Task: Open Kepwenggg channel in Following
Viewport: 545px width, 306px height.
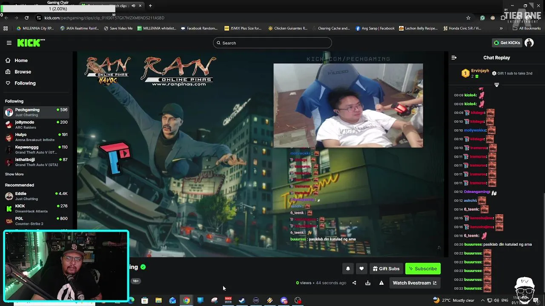Action: tap(36, 150)
